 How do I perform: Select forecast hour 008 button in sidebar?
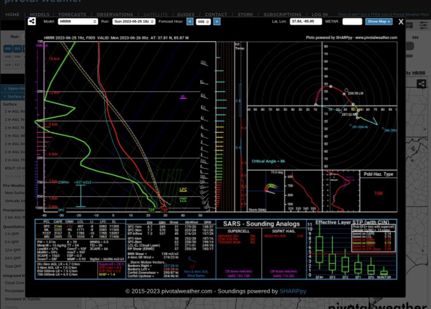tap(7, 57)
